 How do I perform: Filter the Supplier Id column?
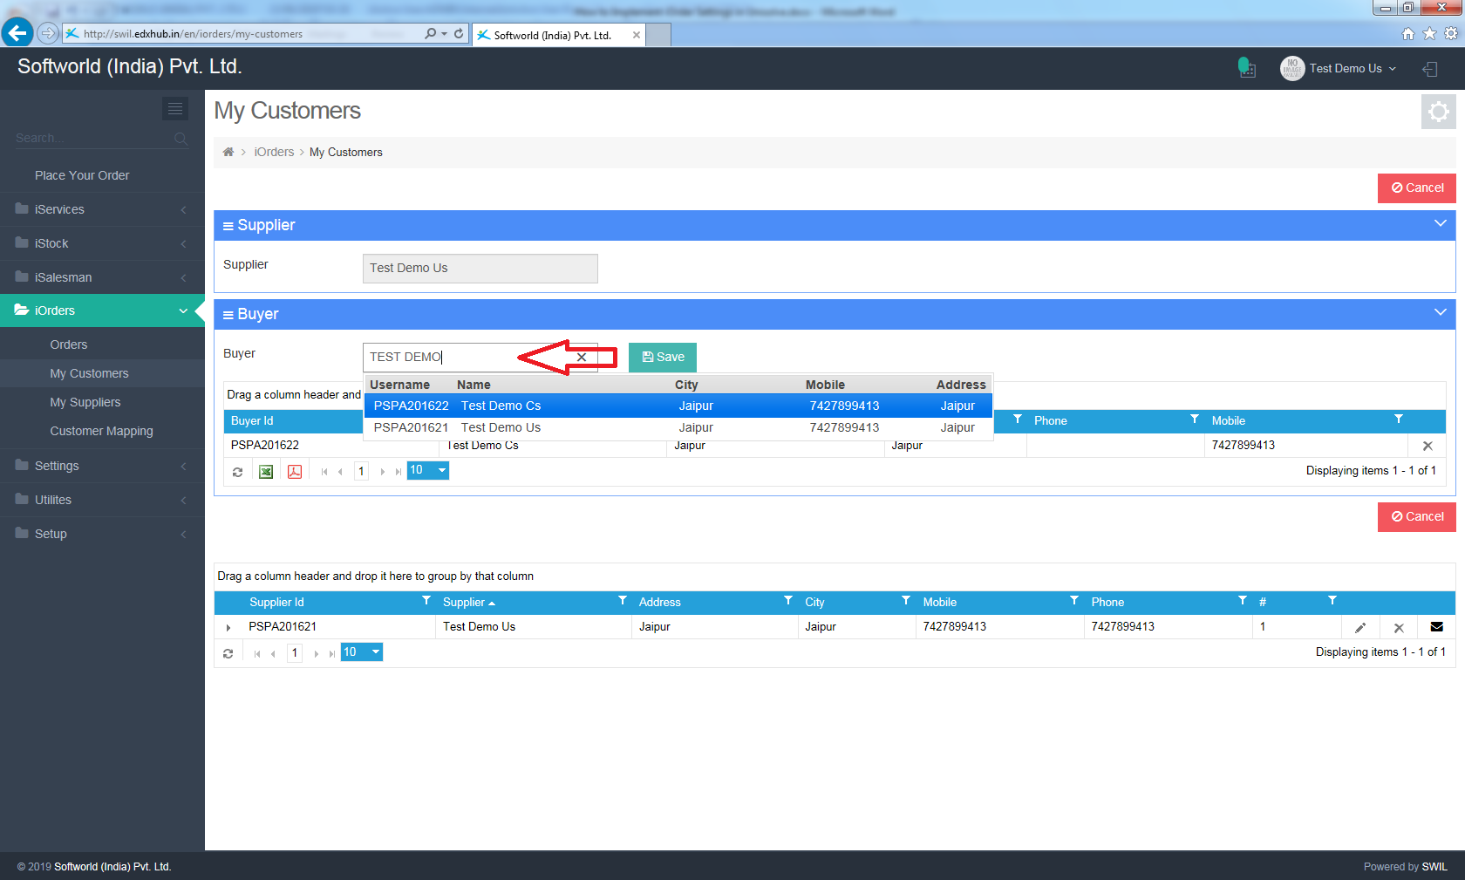pos(426,601)
